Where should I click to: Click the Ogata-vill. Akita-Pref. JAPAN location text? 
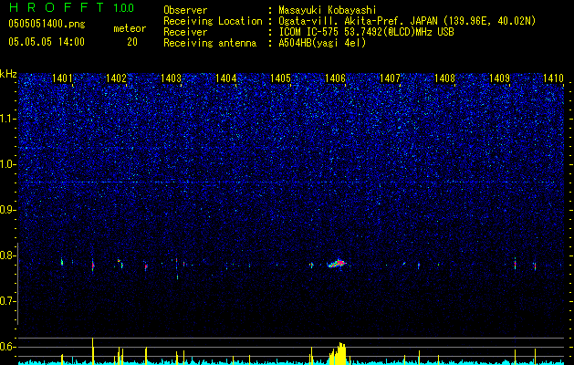click(x=406, y=21)
